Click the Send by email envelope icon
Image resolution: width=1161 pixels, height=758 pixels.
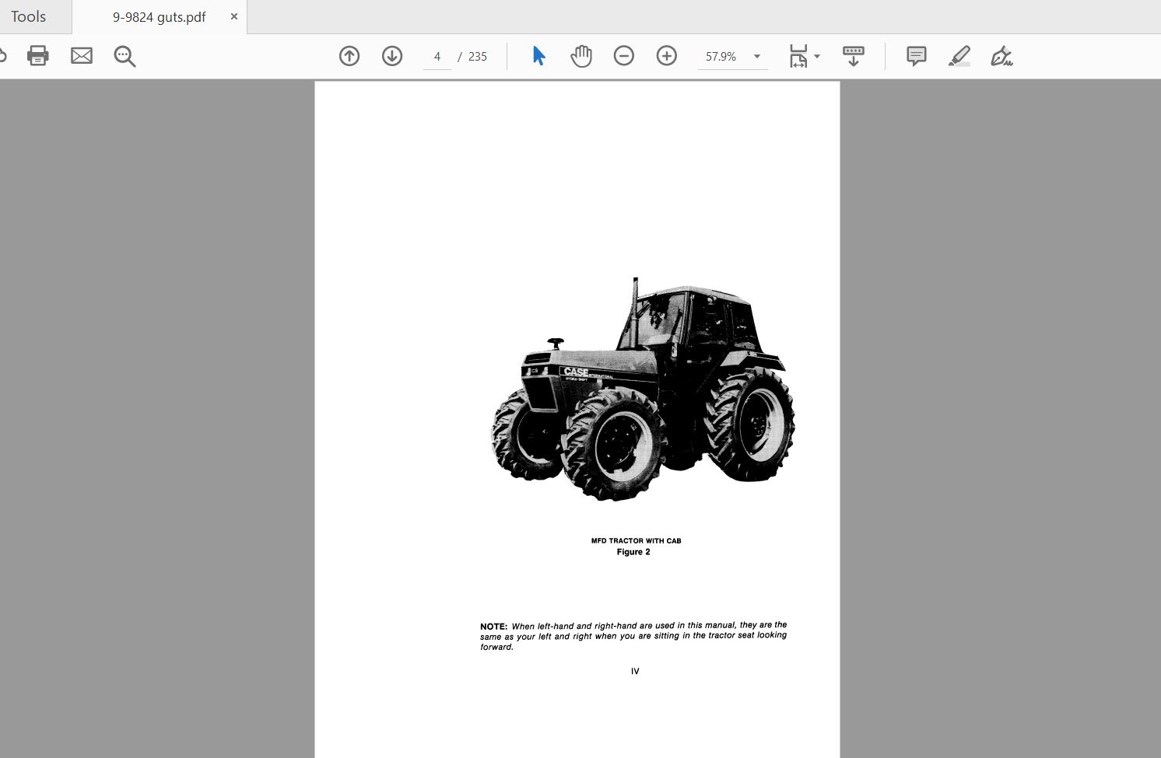[x=82, y=56]
